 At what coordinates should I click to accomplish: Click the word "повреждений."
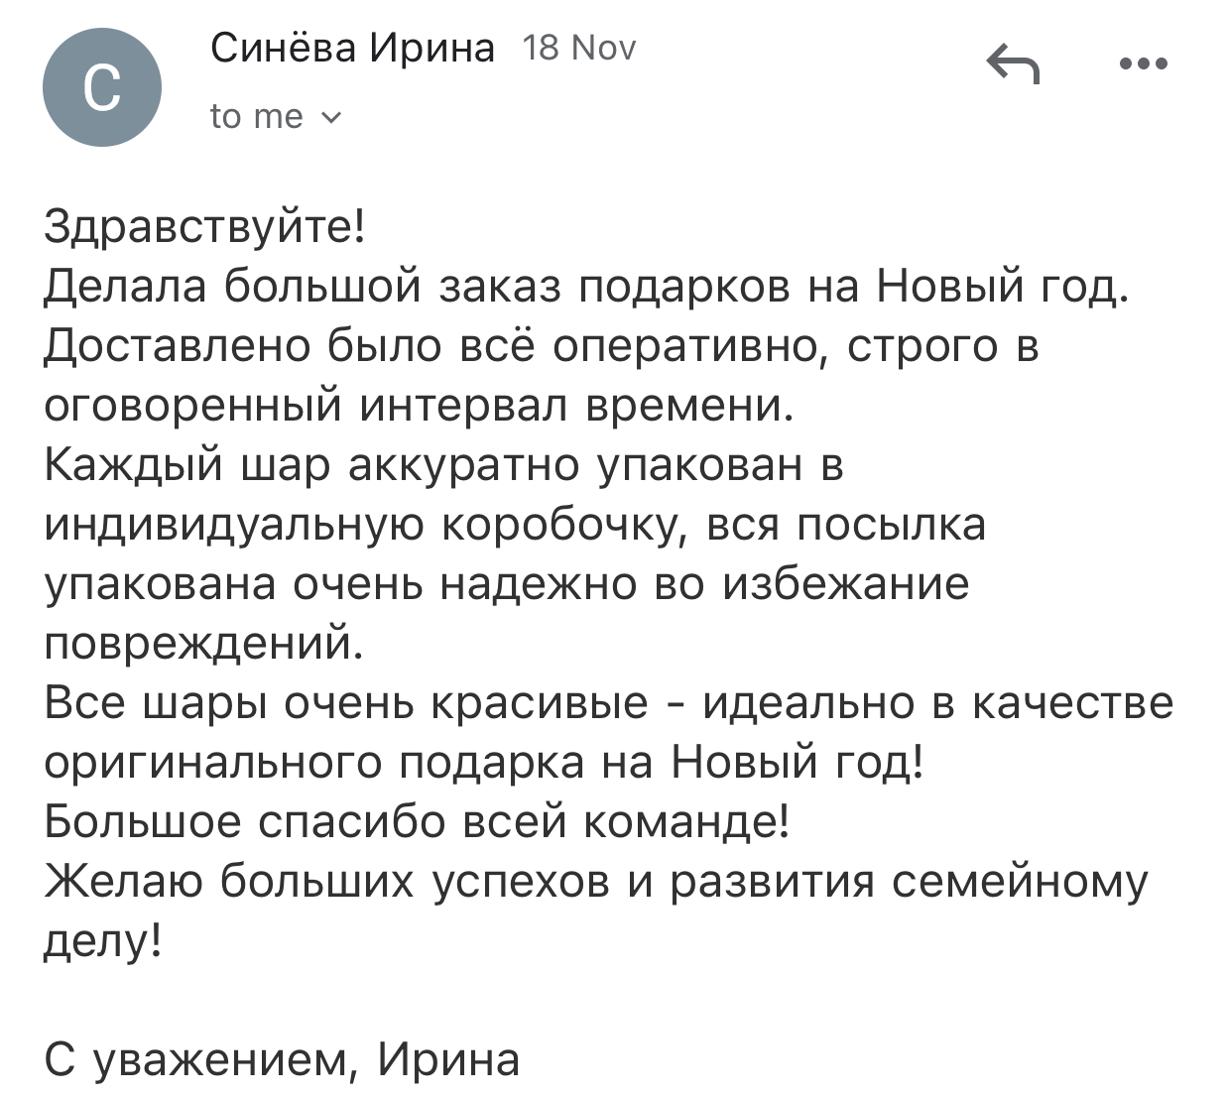204,644
